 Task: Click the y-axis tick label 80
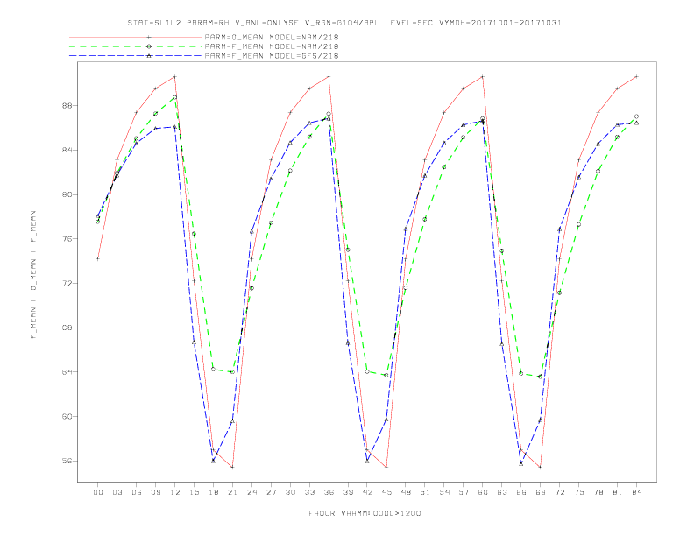click(x=67, y=194)
